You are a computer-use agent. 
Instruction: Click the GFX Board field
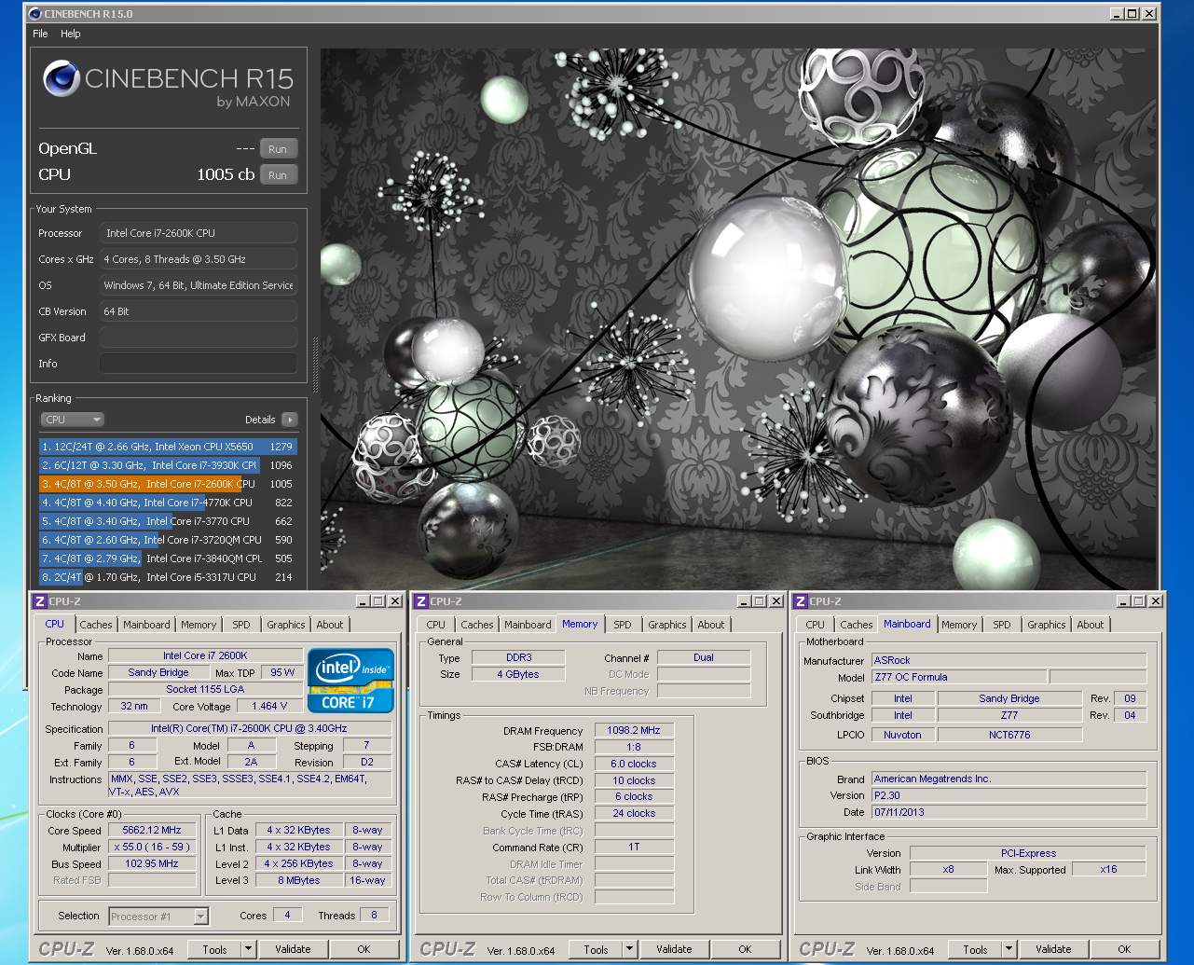pyautogui.click(x=199, y=338)
